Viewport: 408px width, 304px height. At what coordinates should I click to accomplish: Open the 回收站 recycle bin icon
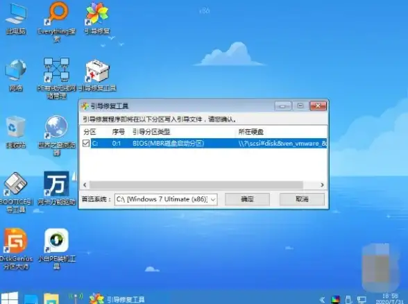(x=15, y=132)
